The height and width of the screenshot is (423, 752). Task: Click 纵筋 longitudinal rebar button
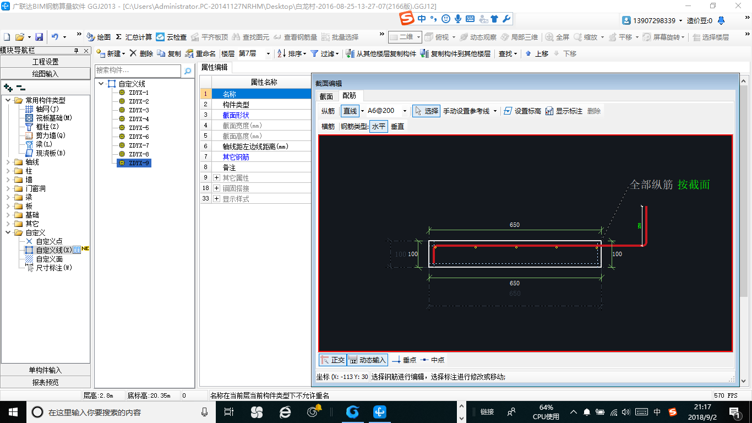coord(328,111)
